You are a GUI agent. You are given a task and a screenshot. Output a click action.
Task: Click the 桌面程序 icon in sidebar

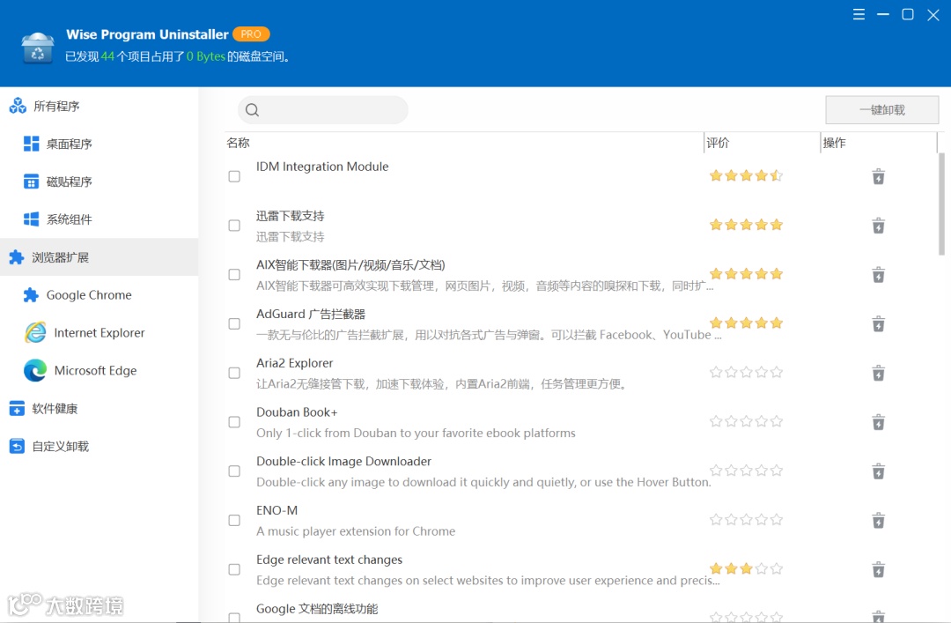(31, 144)
